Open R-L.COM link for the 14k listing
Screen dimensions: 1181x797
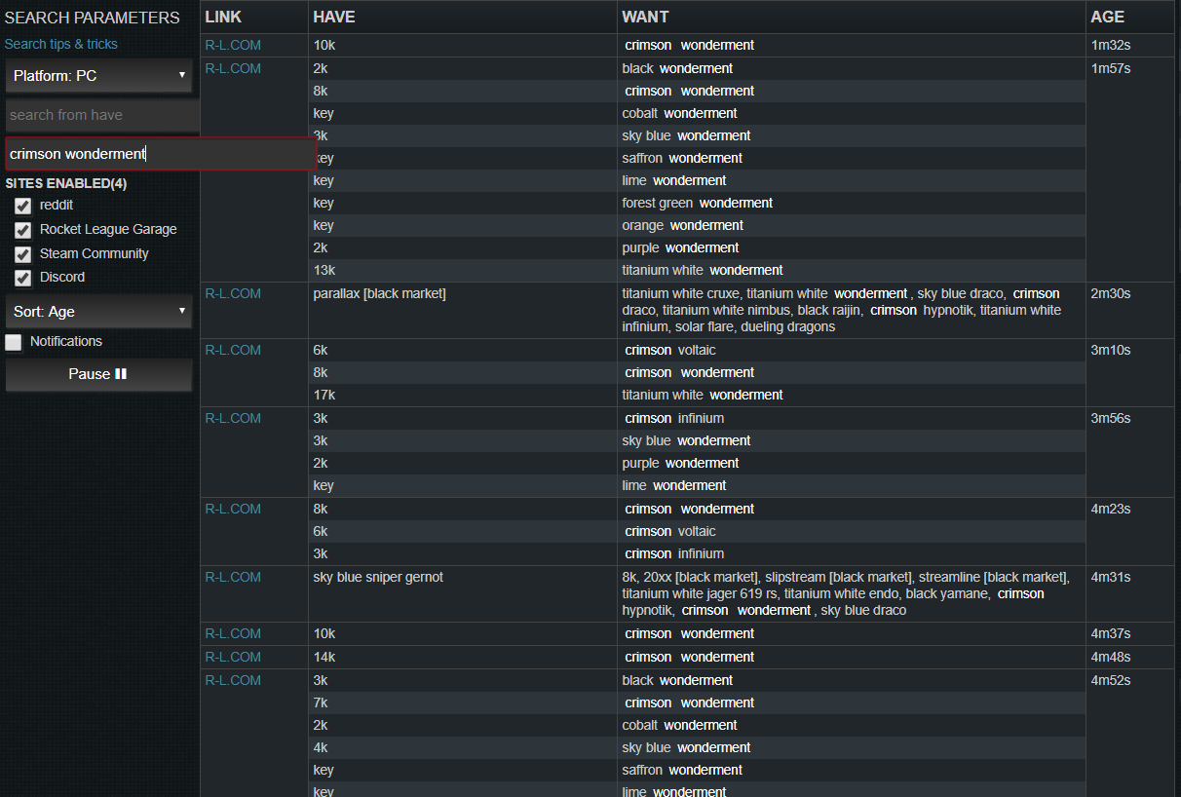(233, 657)
